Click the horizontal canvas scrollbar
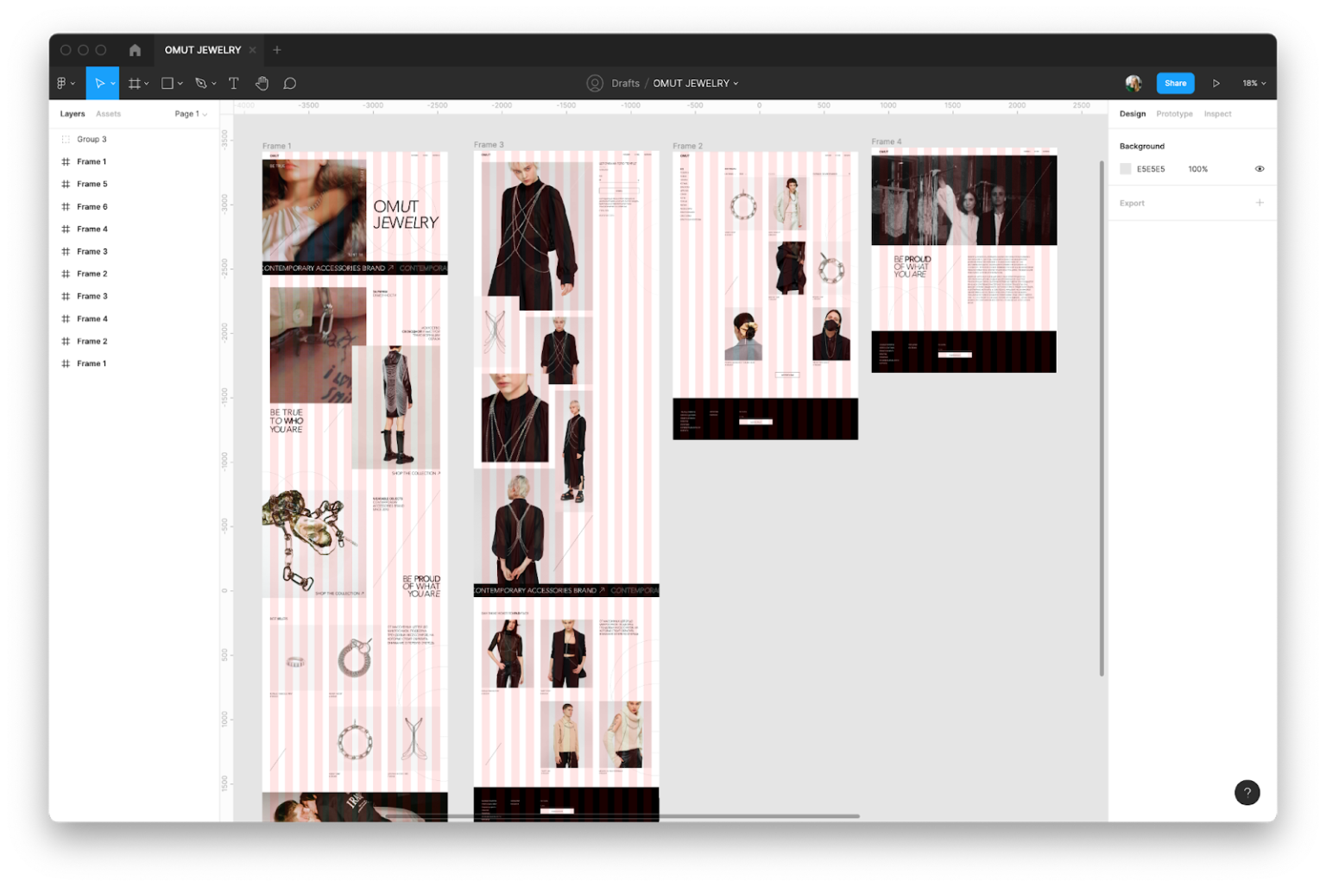This screenshot has width=1326, height=887. point(622,815)
